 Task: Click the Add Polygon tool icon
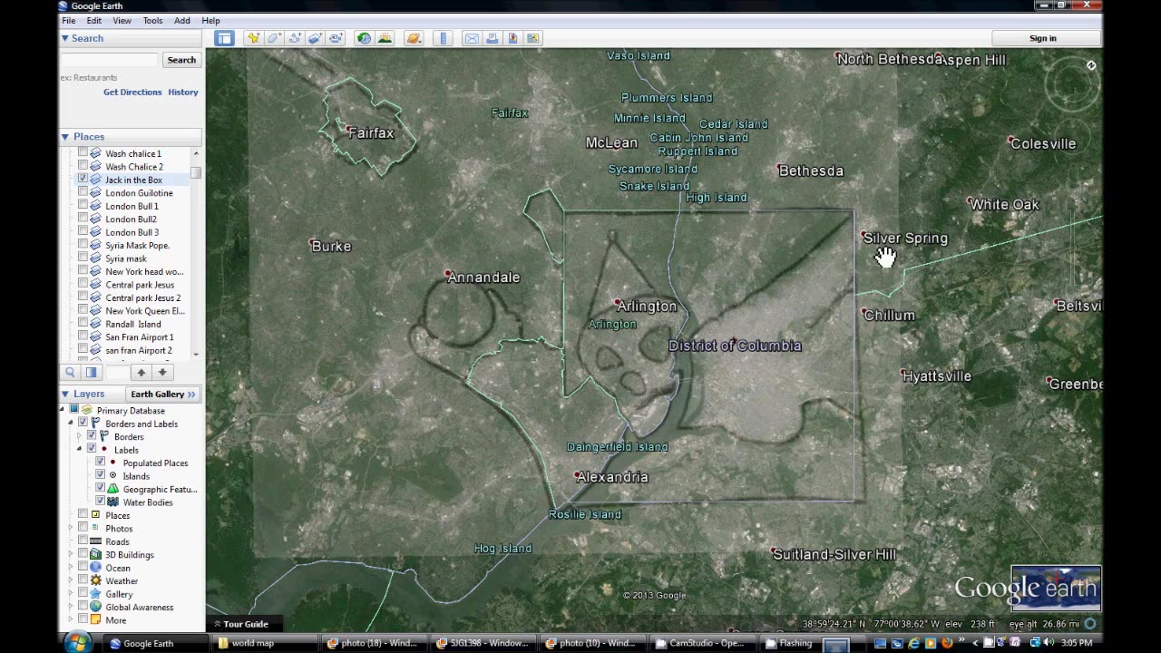273,38
